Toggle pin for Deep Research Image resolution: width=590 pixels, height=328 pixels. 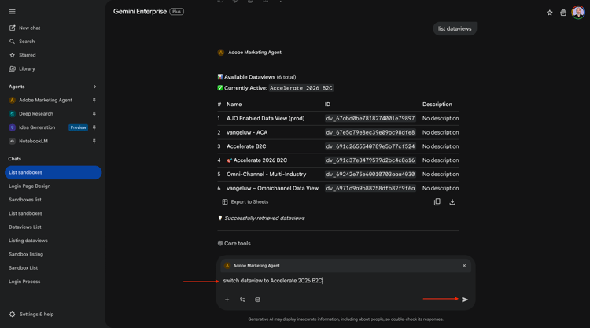pos(94,113)
